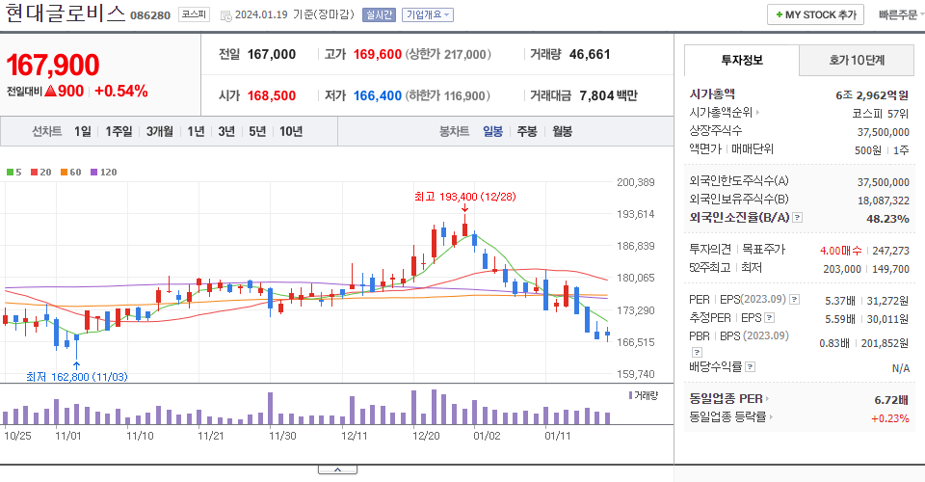Select the 1년 line chart period
The image size is (925, 482).
[x=196, y=131]
